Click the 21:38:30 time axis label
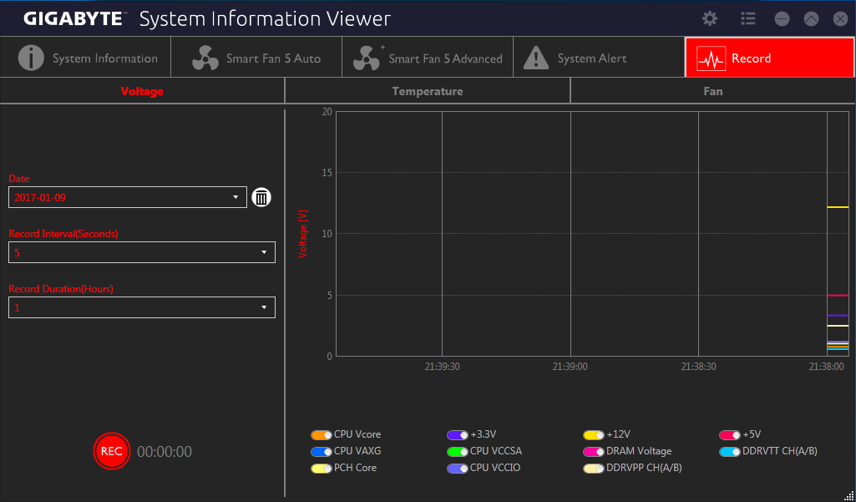 pyautogui.click(x=699, y=367)
